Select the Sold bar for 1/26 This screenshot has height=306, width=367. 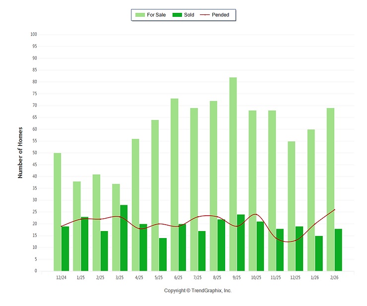pos(319,253)
